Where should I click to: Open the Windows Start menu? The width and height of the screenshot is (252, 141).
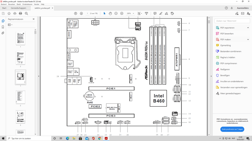3,138
